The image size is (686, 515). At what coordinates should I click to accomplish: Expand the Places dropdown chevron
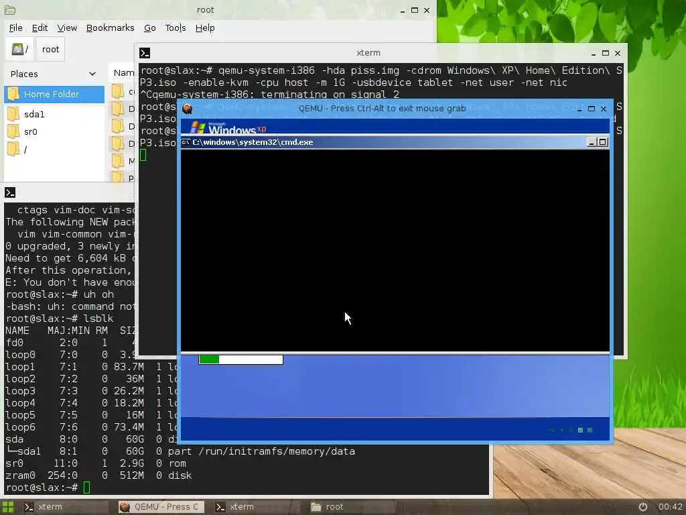coord(92,74)
